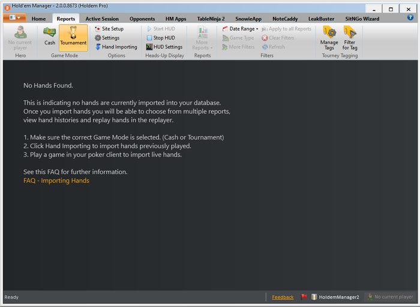Open the application menu button
Screen dimensions: 420x307
[x=14, y=17]
